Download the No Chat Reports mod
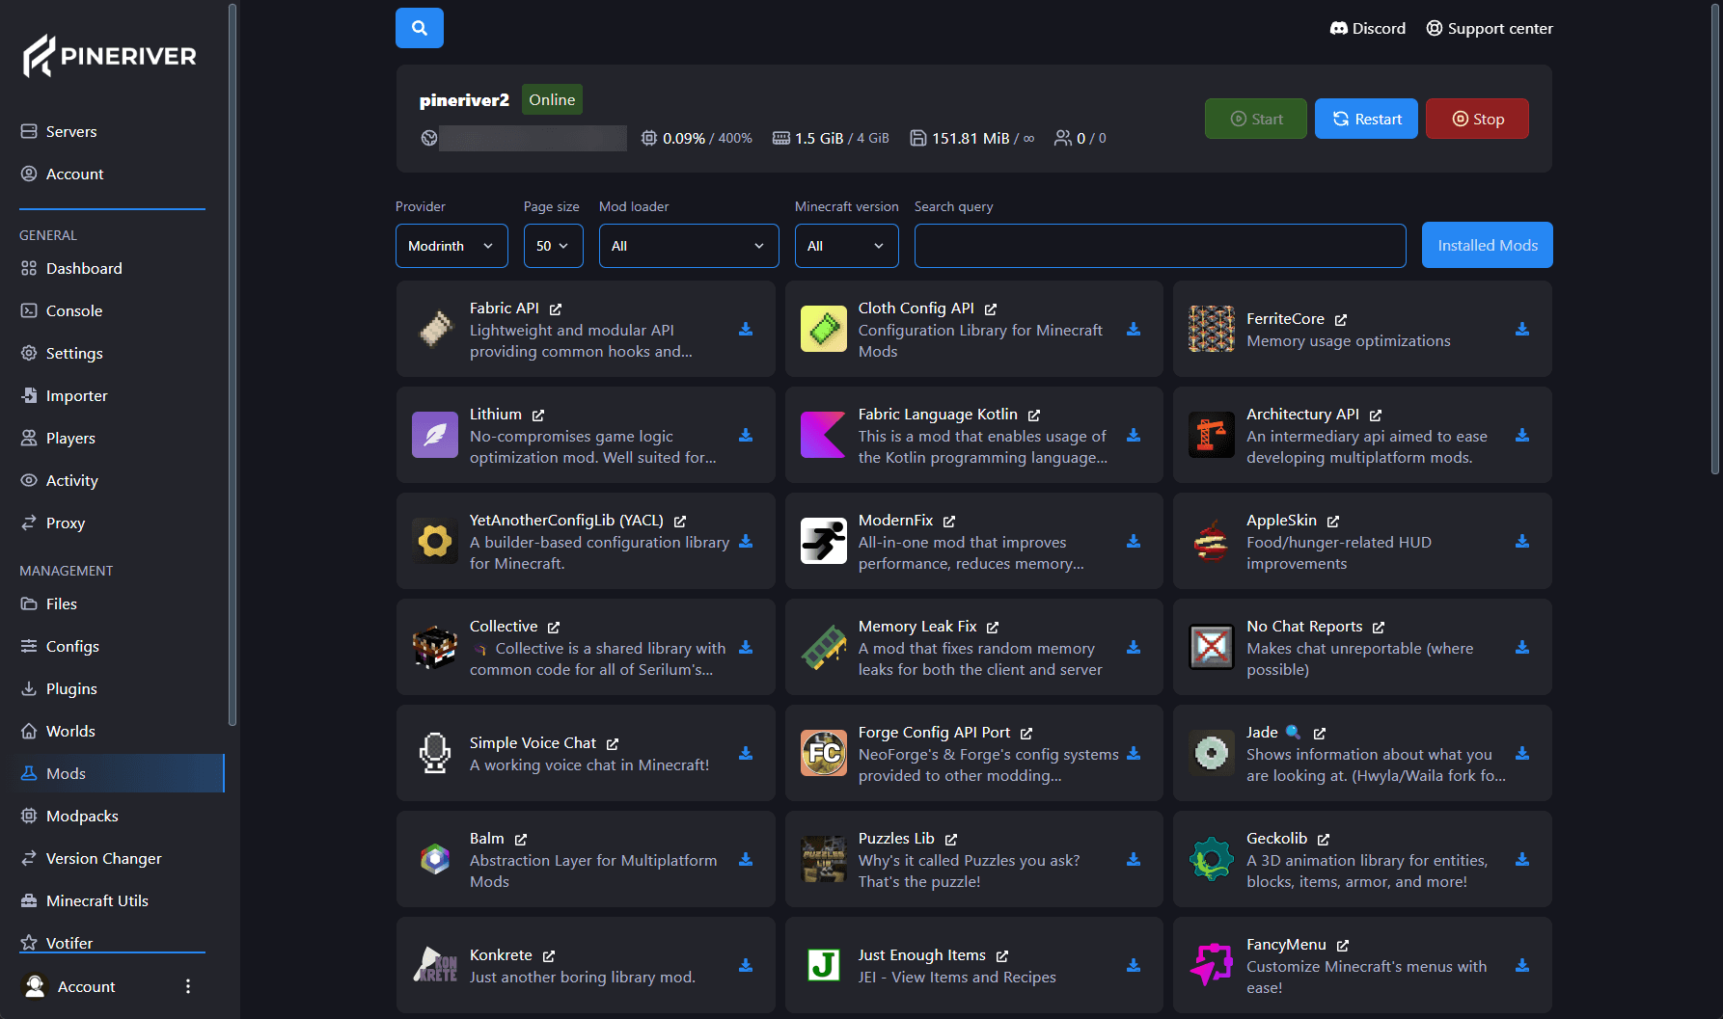 pos(1522,647)
